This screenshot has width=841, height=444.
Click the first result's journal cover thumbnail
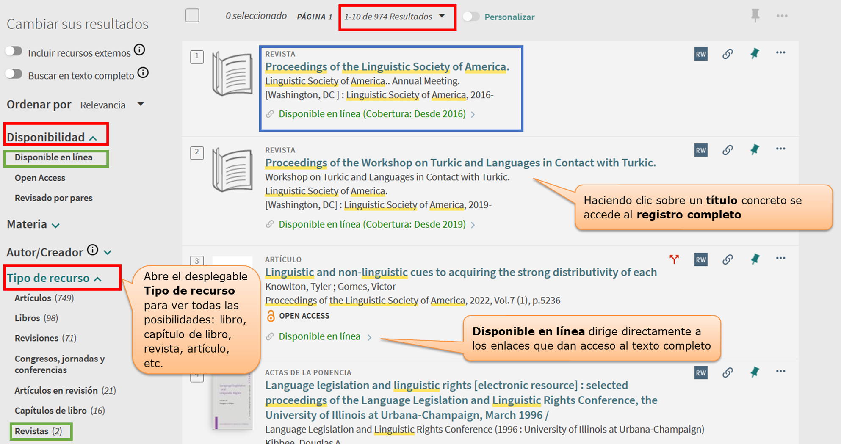[232, 73]
